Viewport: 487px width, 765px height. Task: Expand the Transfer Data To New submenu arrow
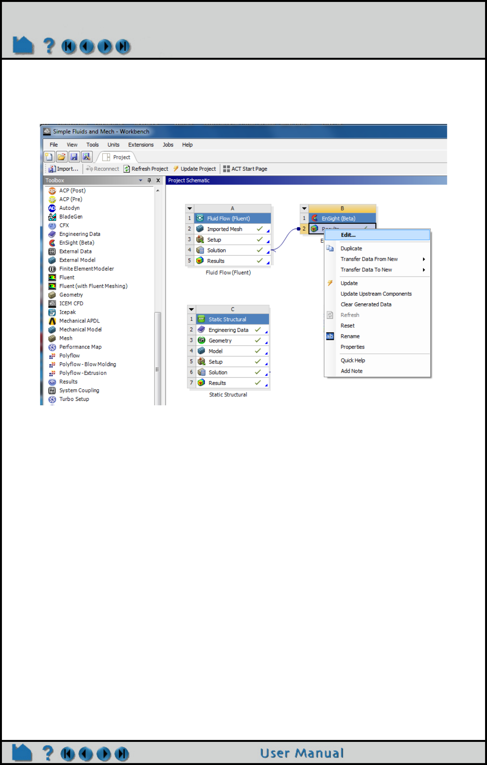point(424,270)
